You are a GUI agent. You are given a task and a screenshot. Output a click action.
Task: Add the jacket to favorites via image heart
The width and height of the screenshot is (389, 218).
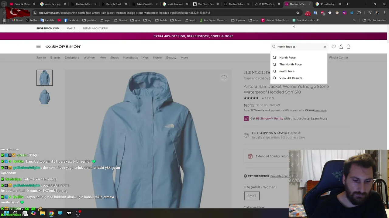pyautogui.click(x=224, y=78)
